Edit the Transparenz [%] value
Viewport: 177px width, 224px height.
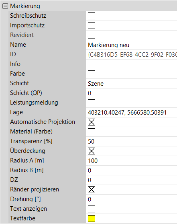(132, 142)
